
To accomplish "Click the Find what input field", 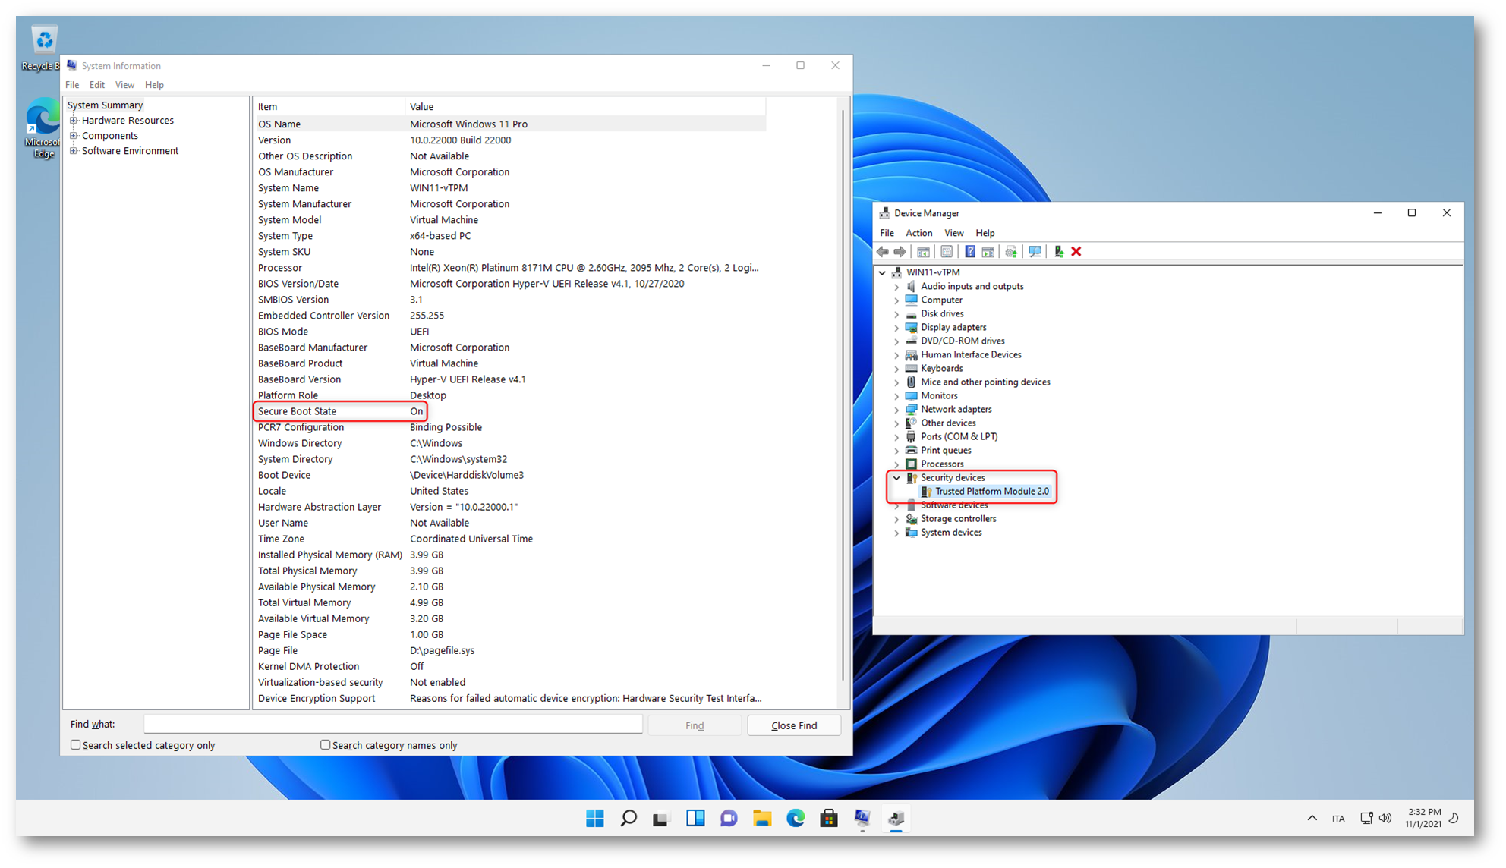I will 393,725.
